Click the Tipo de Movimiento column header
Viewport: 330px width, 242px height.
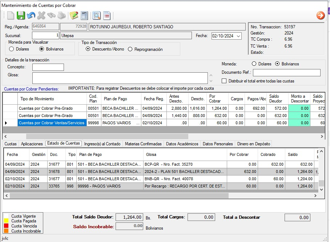click(52, 99)
